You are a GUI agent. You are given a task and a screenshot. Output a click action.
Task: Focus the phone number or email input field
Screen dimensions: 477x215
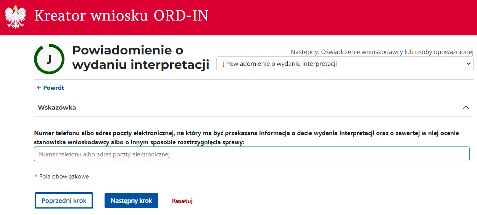pos(251,154)
